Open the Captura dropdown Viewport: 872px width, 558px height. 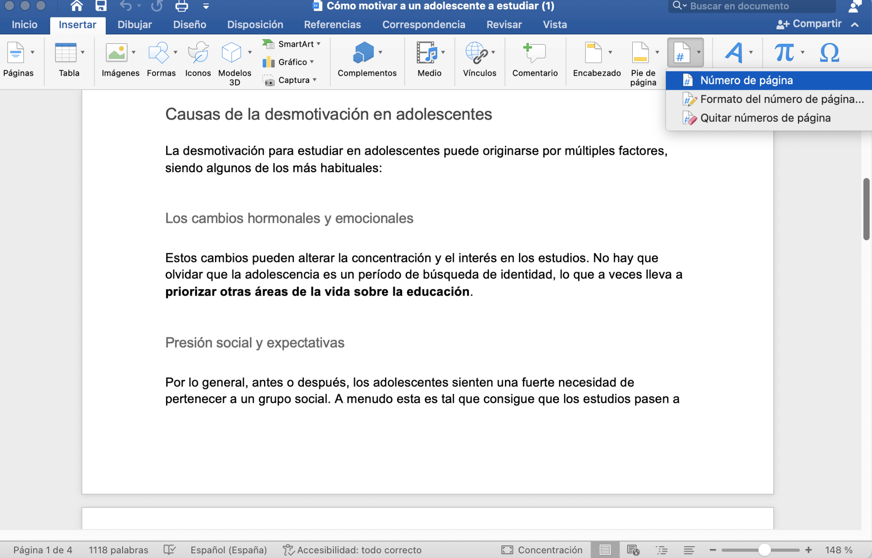(x=315, y=80)
